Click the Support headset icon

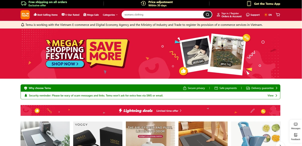(x=248, y=15)
